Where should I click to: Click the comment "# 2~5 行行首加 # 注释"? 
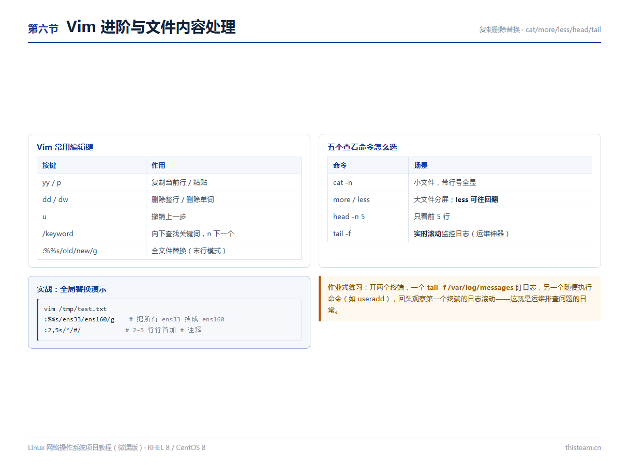163,330
